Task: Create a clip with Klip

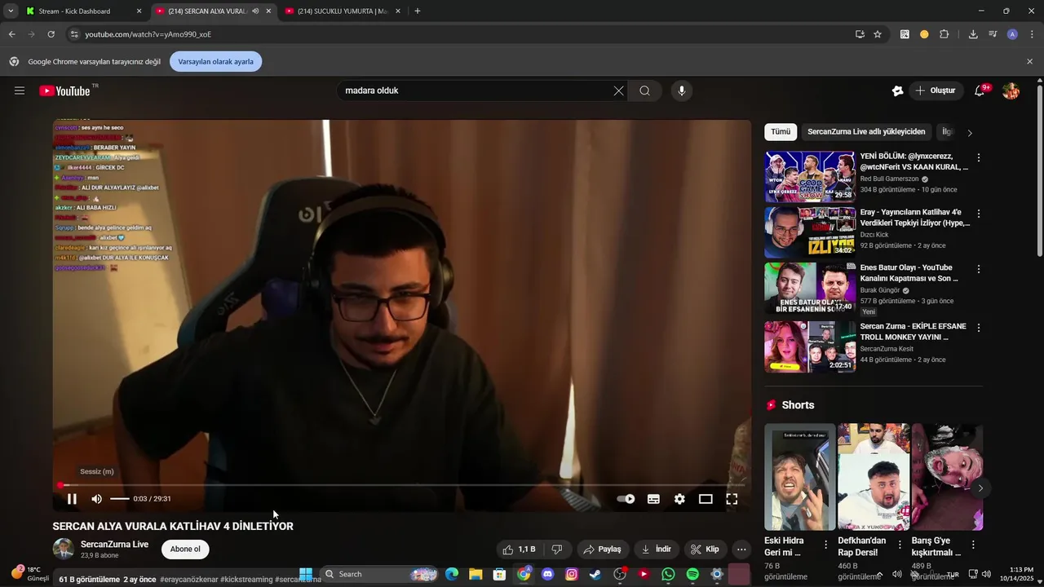Action: point(706,549)
